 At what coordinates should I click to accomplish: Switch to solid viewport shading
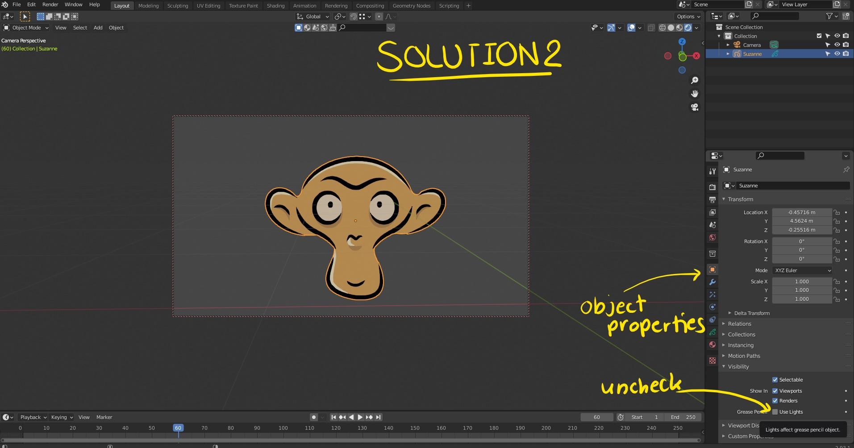pos(671,28)
